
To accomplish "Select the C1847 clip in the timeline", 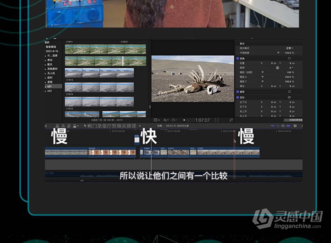I will 151,152.
